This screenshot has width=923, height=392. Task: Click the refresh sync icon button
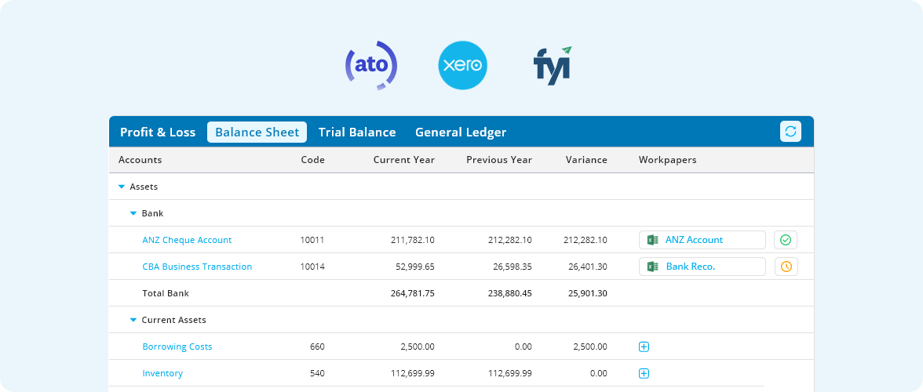790,131
